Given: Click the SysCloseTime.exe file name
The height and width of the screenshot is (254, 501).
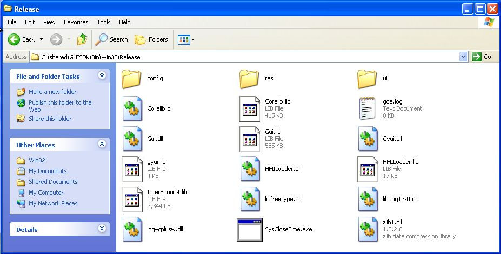Looking at the screenshot, I should 289,229.
